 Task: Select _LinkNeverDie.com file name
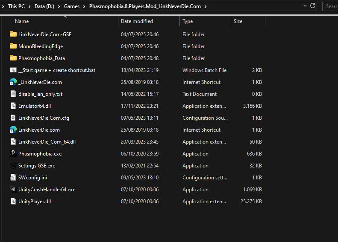[40, 82]
